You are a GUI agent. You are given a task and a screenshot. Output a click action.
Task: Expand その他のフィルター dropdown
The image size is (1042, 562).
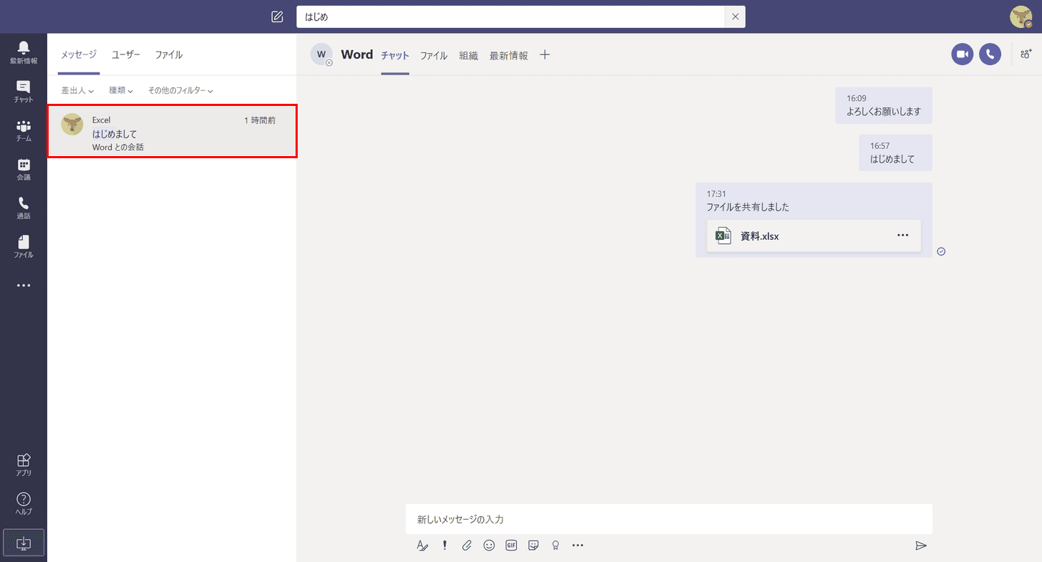pyautogui.click(x=180, y=91)
